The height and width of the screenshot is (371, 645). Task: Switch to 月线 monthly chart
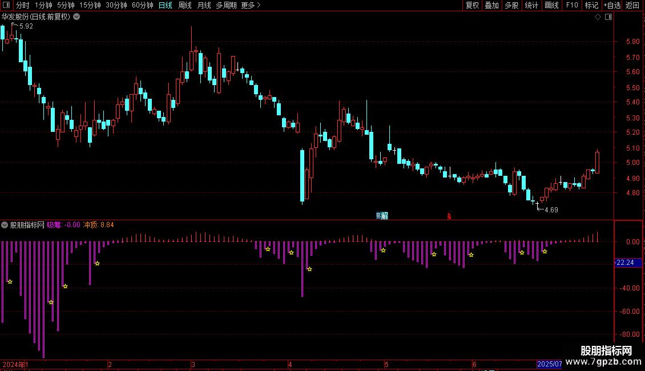click(204, 5)
